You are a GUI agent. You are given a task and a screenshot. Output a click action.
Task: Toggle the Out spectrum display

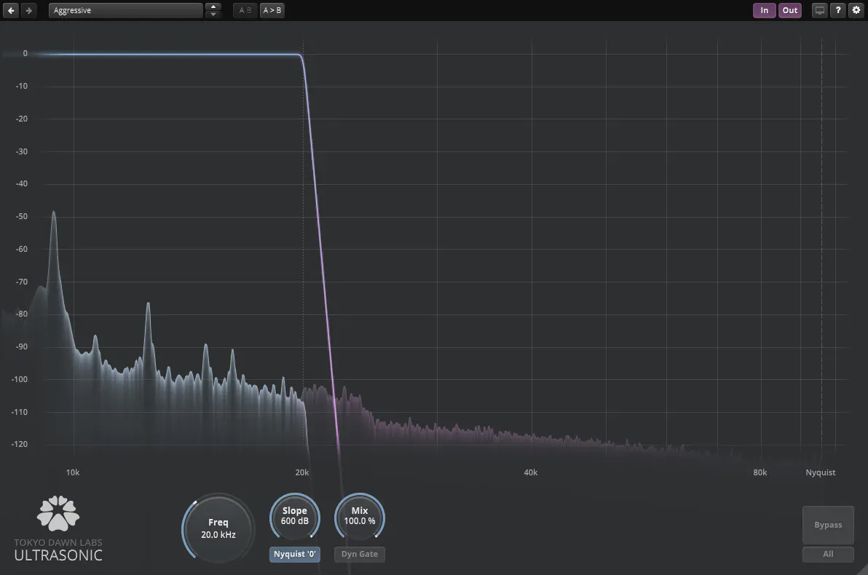pos(790,10)
